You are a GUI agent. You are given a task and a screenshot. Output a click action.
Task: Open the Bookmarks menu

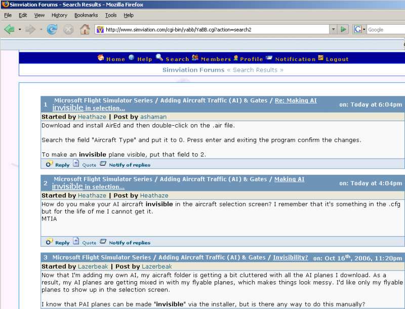tap(86, 15)
